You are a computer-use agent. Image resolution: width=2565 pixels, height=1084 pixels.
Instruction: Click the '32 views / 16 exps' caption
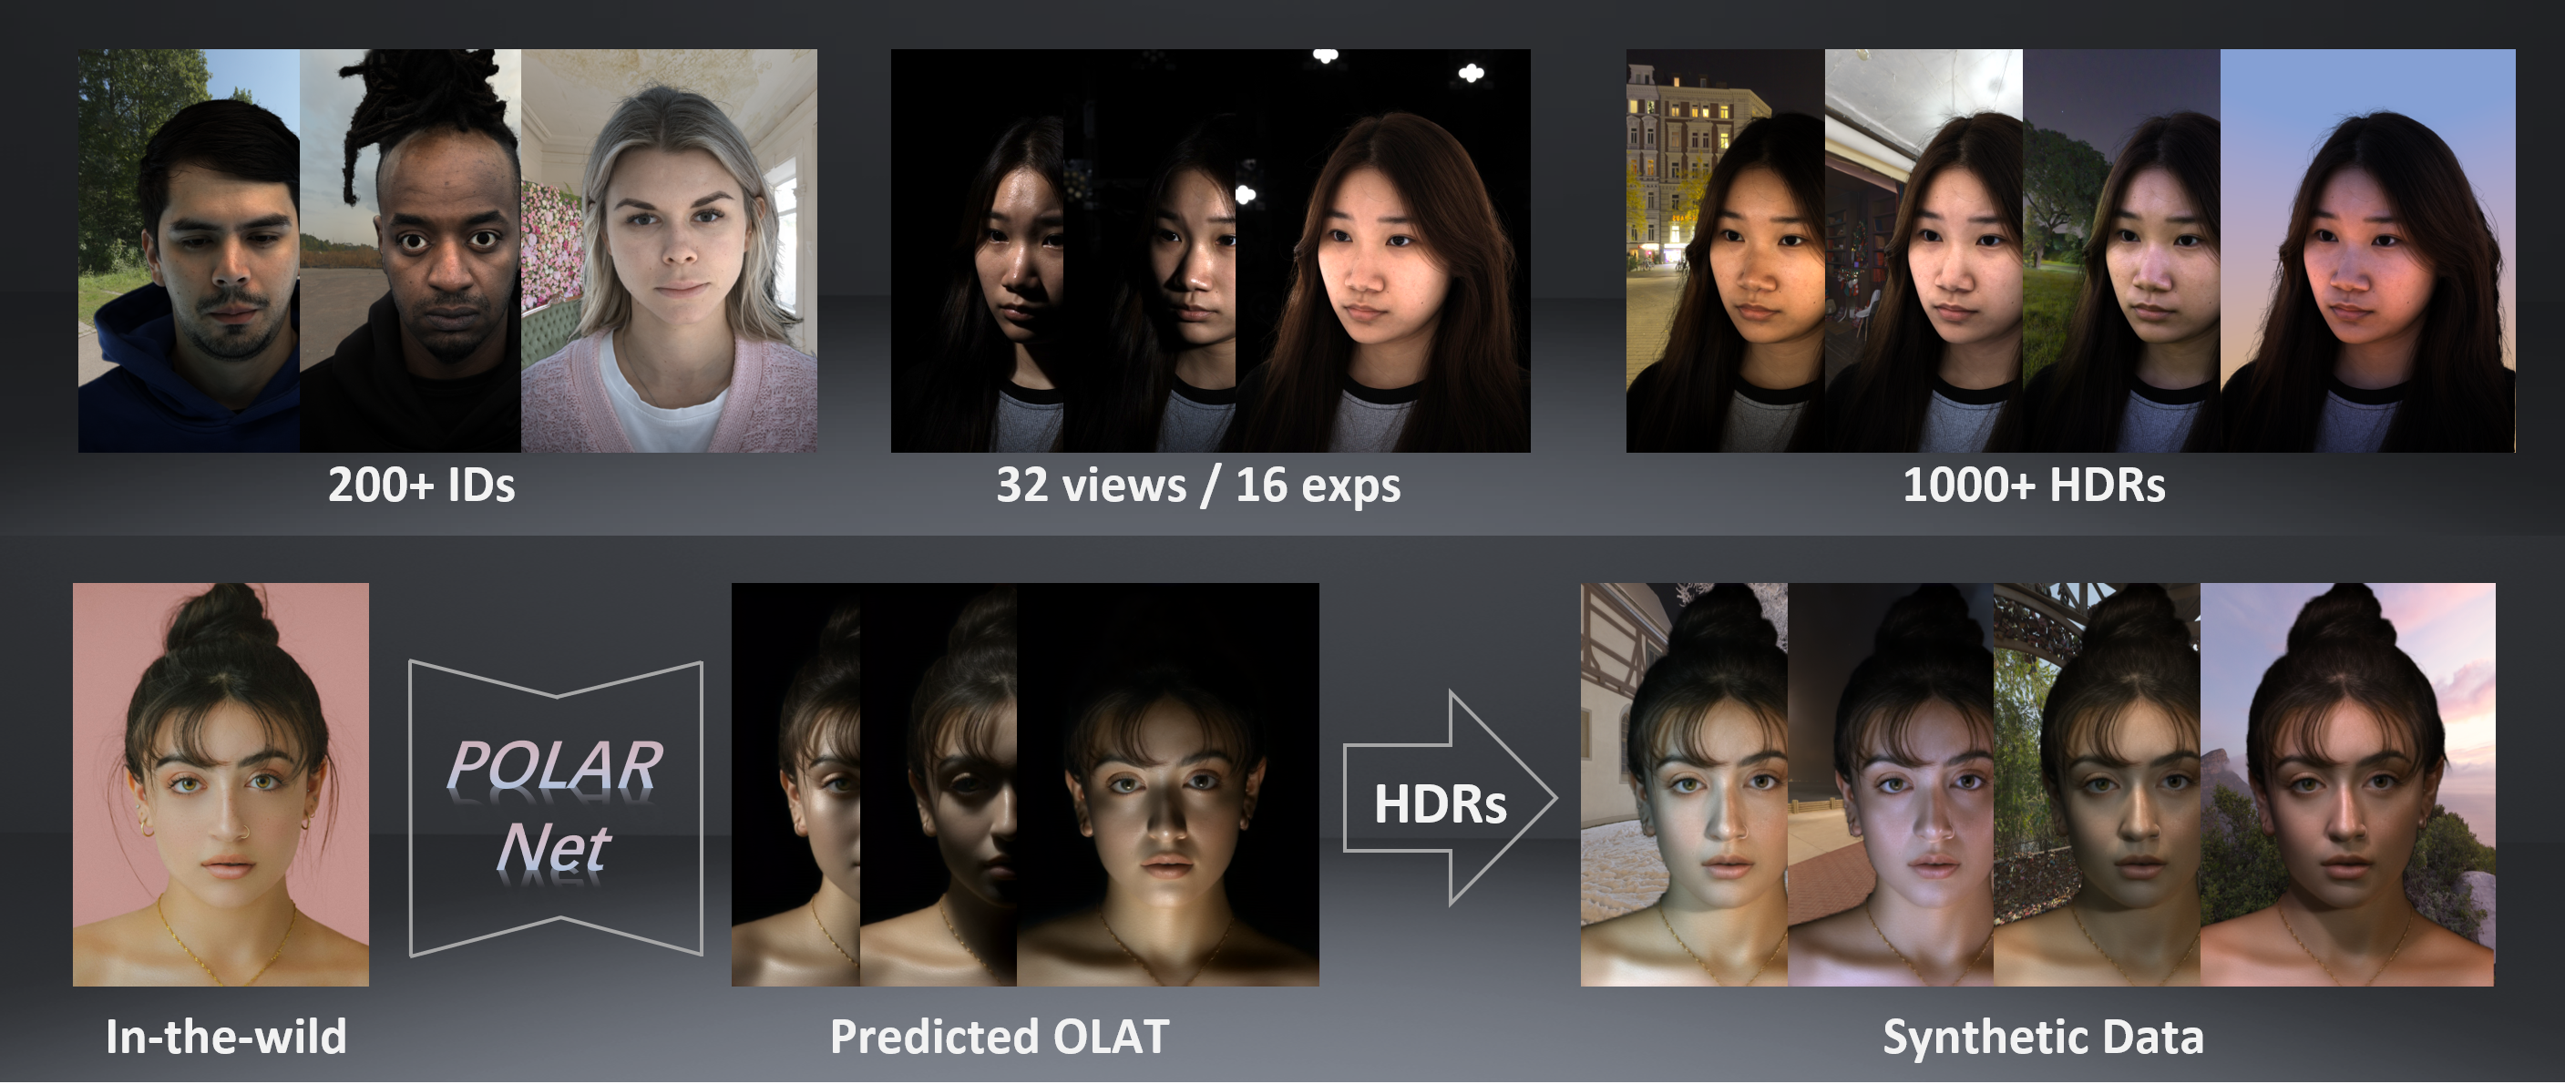tap(1198, 486)
